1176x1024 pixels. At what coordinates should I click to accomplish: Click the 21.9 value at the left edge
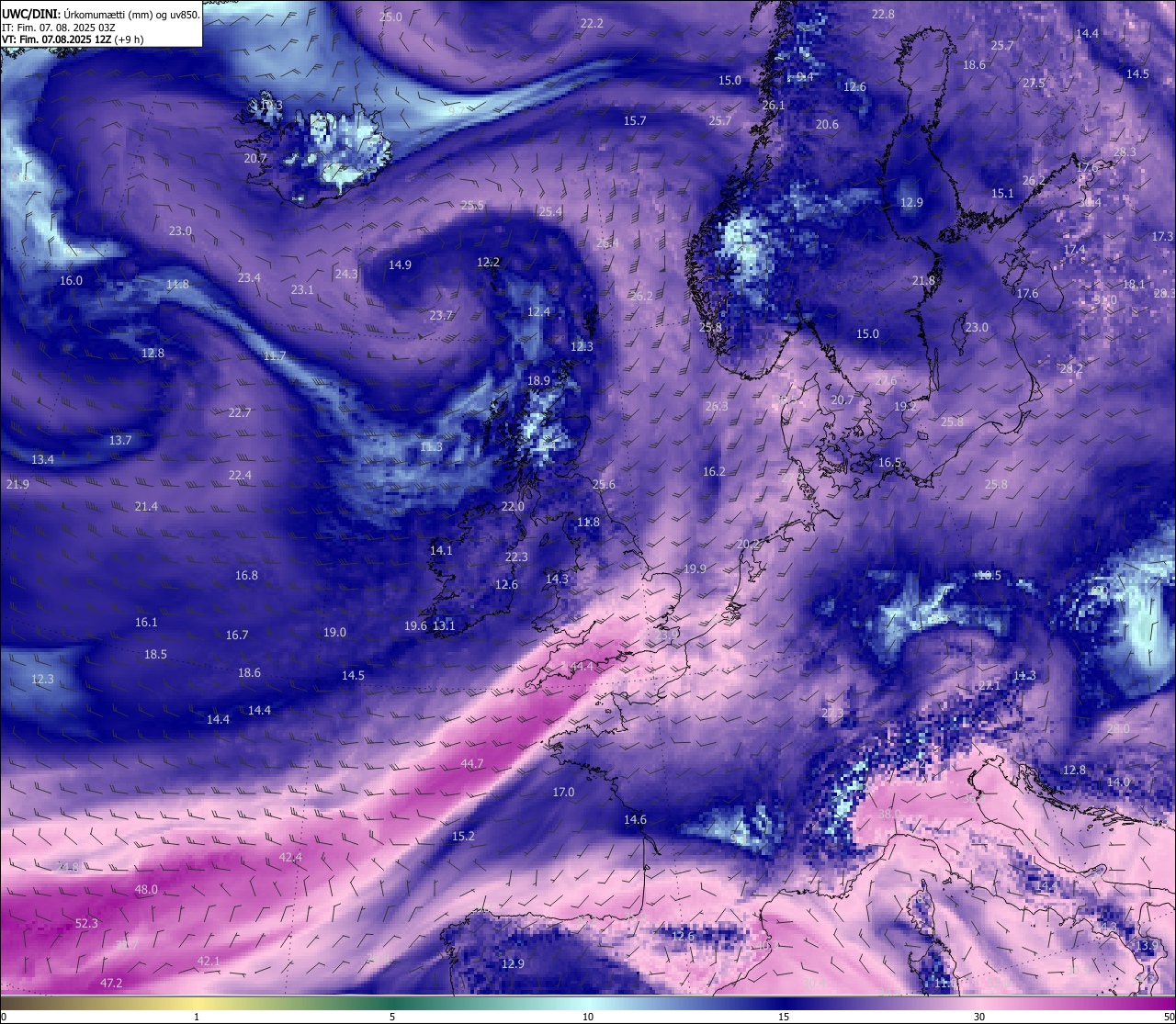click(17, 485)
